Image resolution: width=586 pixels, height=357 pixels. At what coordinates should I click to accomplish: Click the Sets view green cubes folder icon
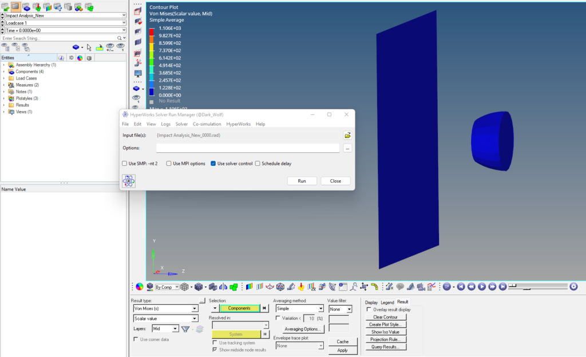(89, 7)
